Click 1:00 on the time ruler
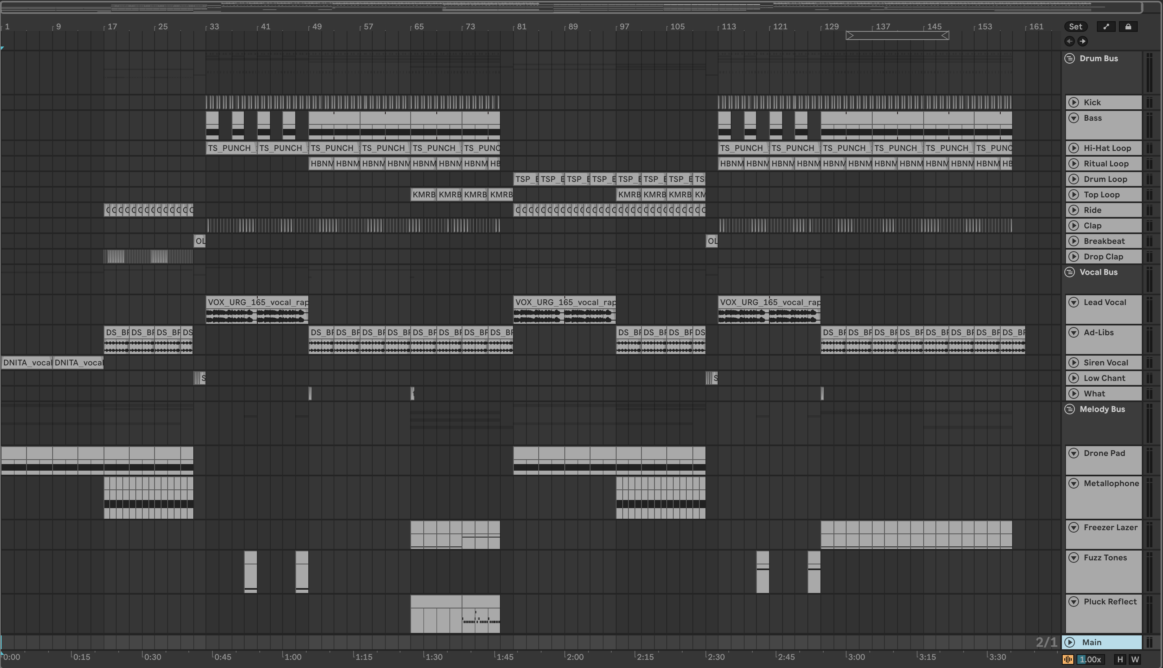Image resolution: width=1163 pixels, height=668 pixels. (x=292, y=657)
